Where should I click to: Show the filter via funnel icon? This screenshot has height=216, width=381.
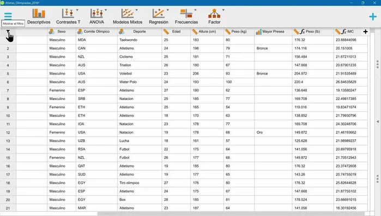click(8, 32)
